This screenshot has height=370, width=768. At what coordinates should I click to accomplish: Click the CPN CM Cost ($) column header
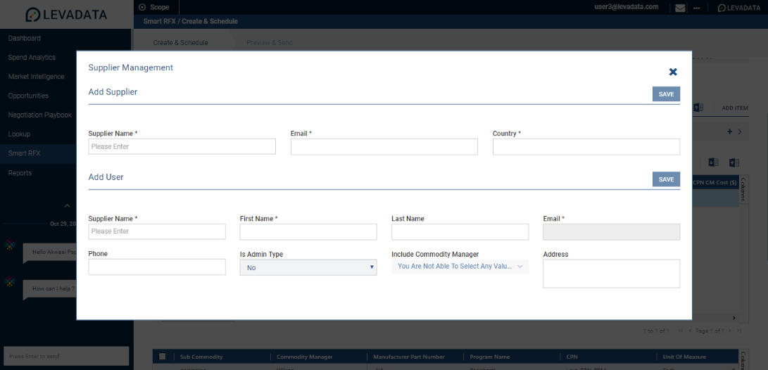[x=715, y=183]
